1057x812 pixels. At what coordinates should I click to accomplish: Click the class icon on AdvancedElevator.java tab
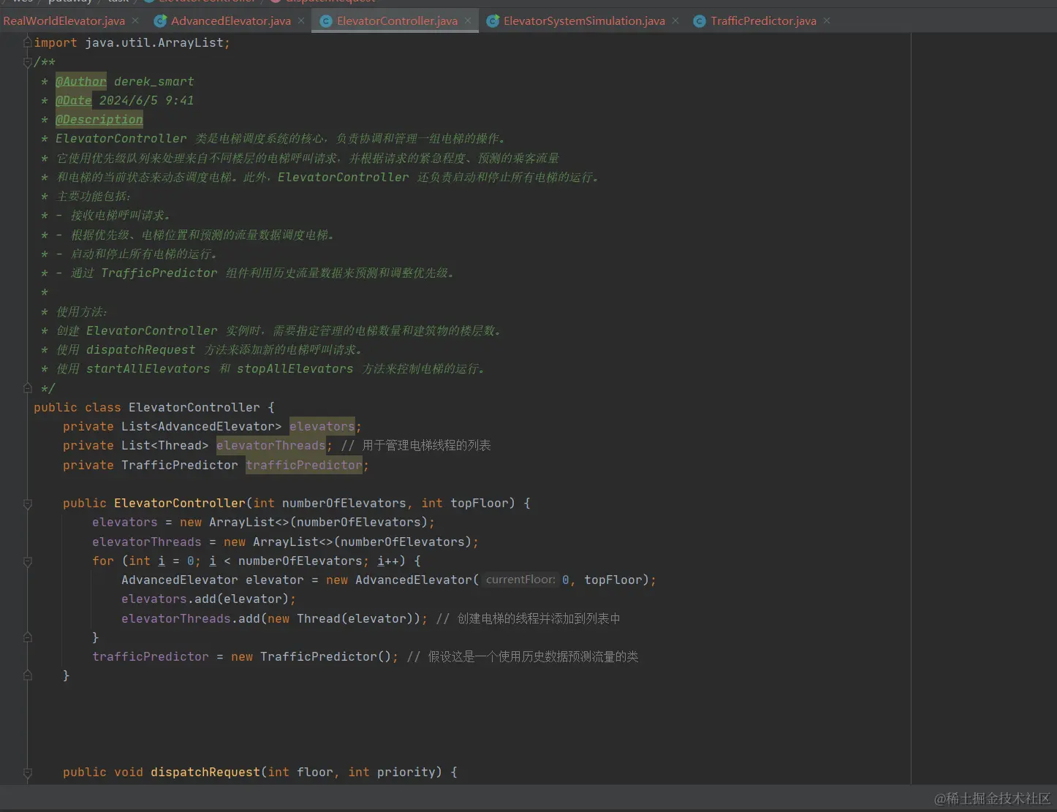(x=160, y=21)
